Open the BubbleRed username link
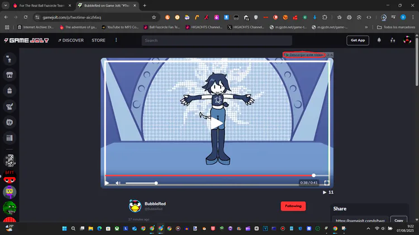 coord(155,204)
